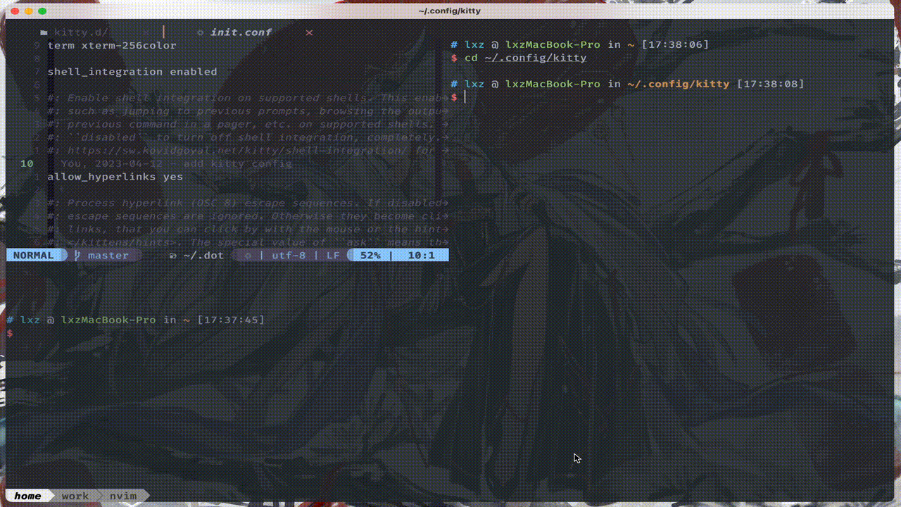The width and height of the screenshot is (901, 507).
Task: Switch to the work tmux tab
Action: click(x=75, y=496)
